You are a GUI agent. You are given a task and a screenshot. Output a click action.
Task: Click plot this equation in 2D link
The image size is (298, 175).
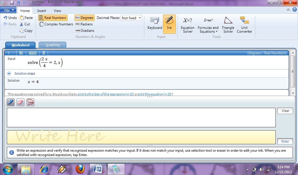155,94
